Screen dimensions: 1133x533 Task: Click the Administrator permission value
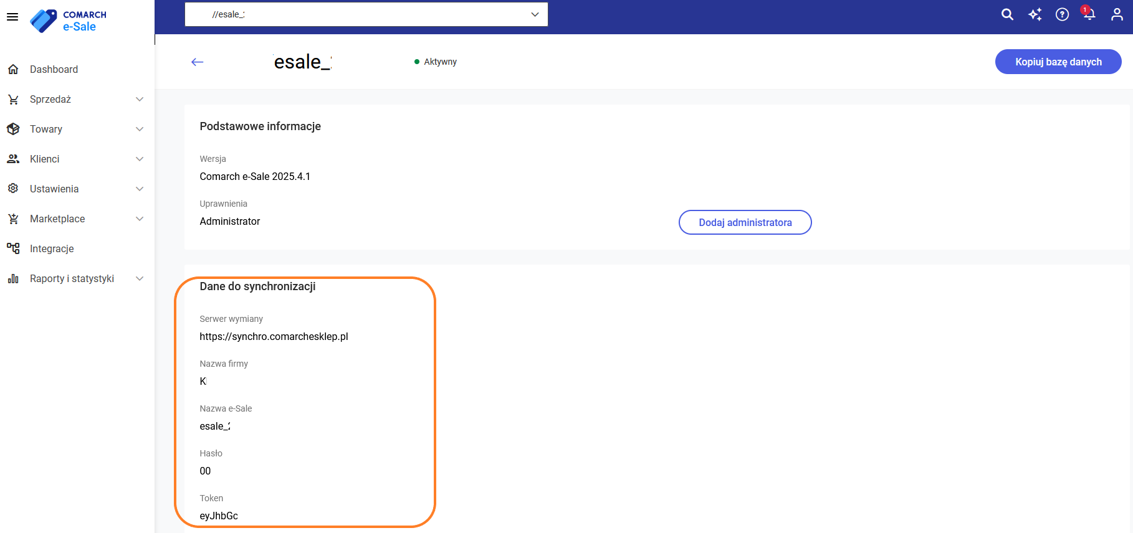(230, 221)
